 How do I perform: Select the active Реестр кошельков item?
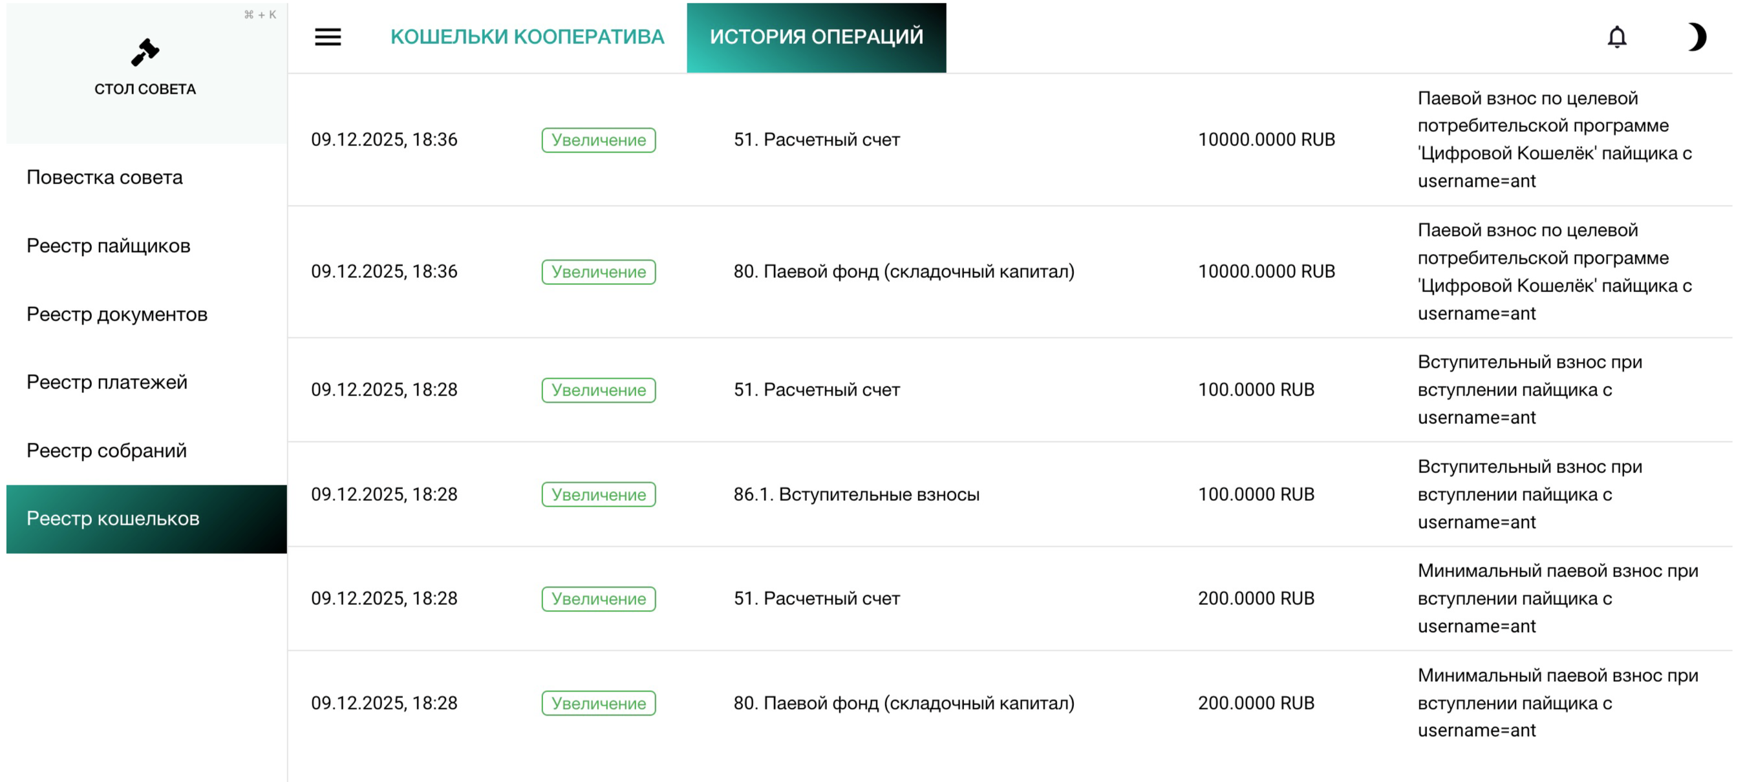pos(113,518)
